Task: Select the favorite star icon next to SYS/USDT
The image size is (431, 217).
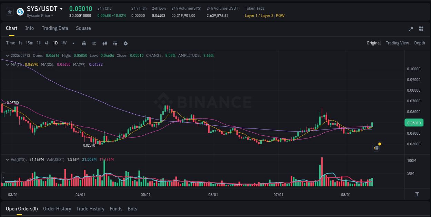Action: pos(10,11)
